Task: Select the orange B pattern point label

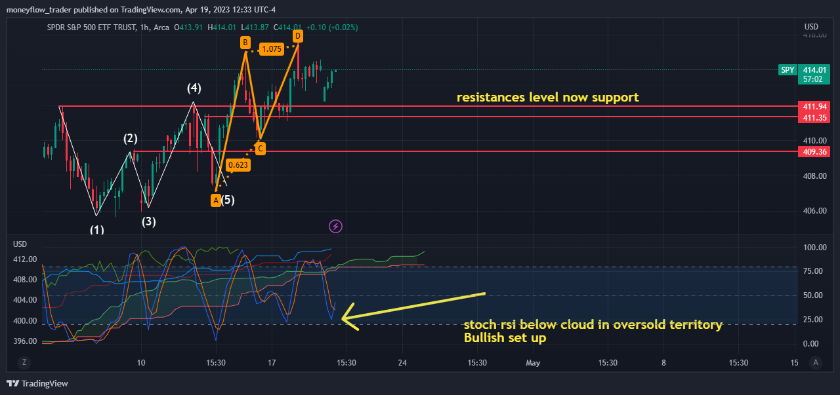Action: coord(245,43)
